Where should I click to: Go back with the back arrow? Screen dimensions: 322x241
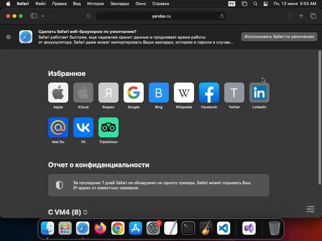[x=53, y=16]
